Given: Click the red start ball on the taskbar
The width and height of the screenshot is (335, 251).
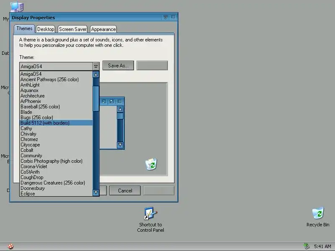Looking at the screenshot, I should point(10,246).
